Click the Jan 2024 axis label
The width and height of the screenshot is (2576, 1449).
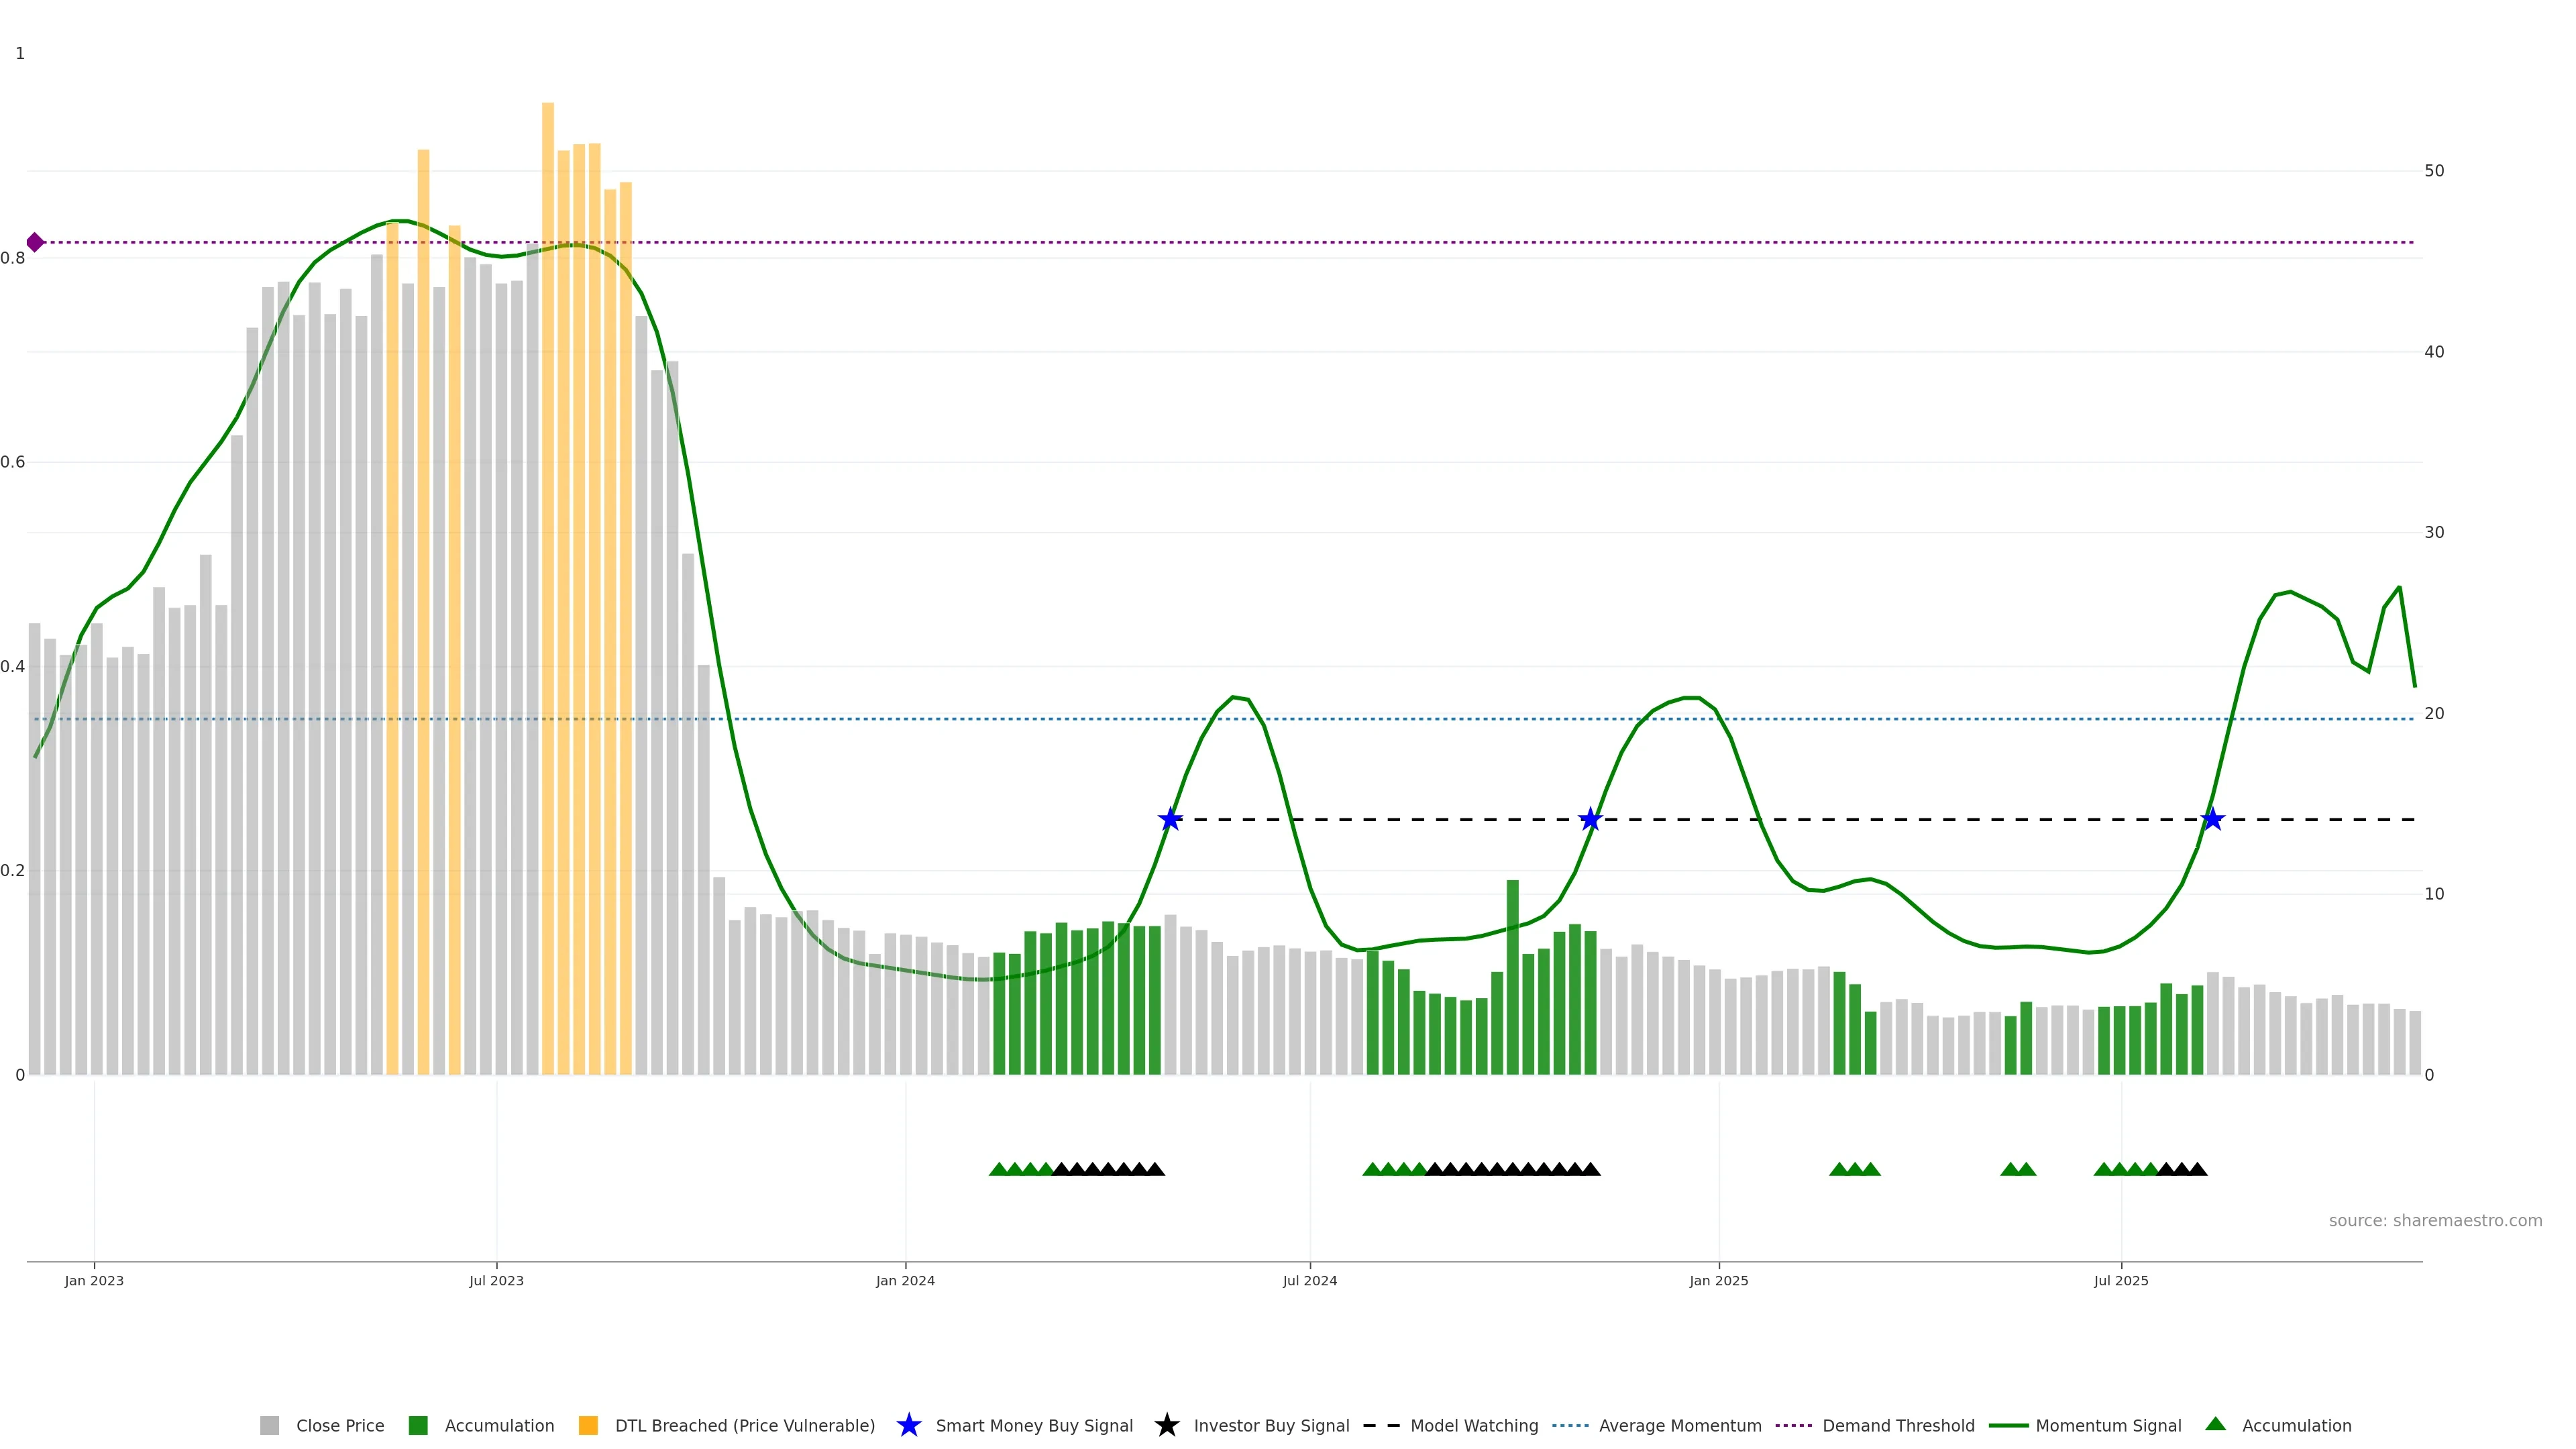905,1280
